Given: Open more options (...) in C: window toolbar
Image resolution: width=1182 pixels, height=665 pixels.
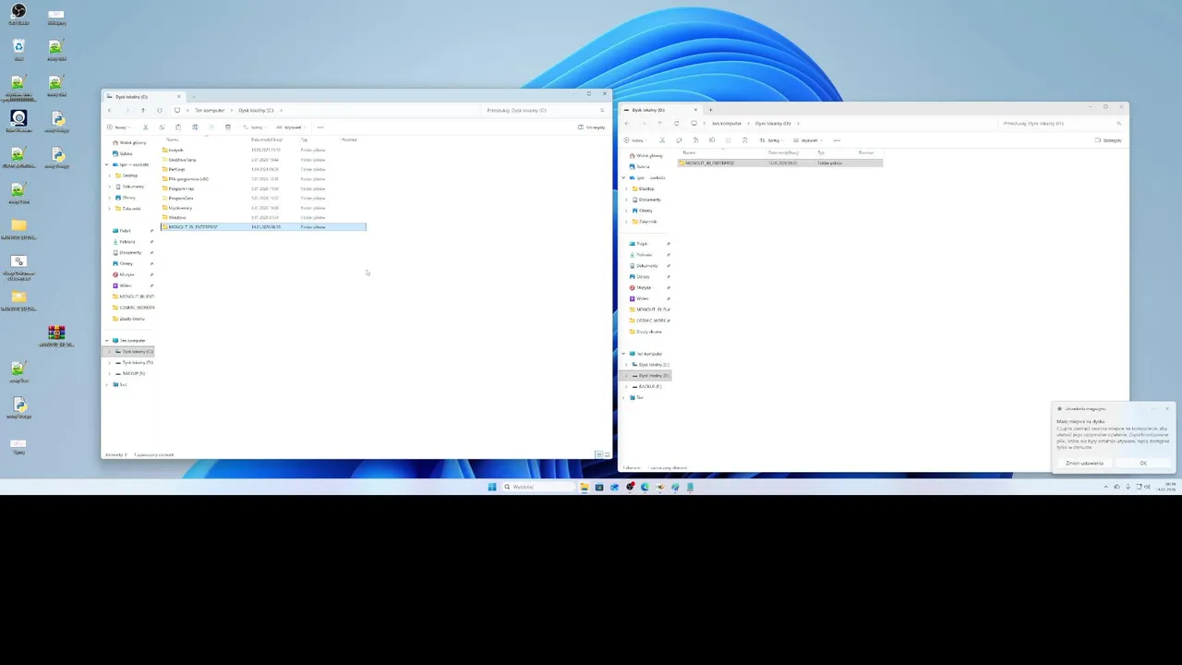Looking at the screenshot, I should (x=320, y=127).
